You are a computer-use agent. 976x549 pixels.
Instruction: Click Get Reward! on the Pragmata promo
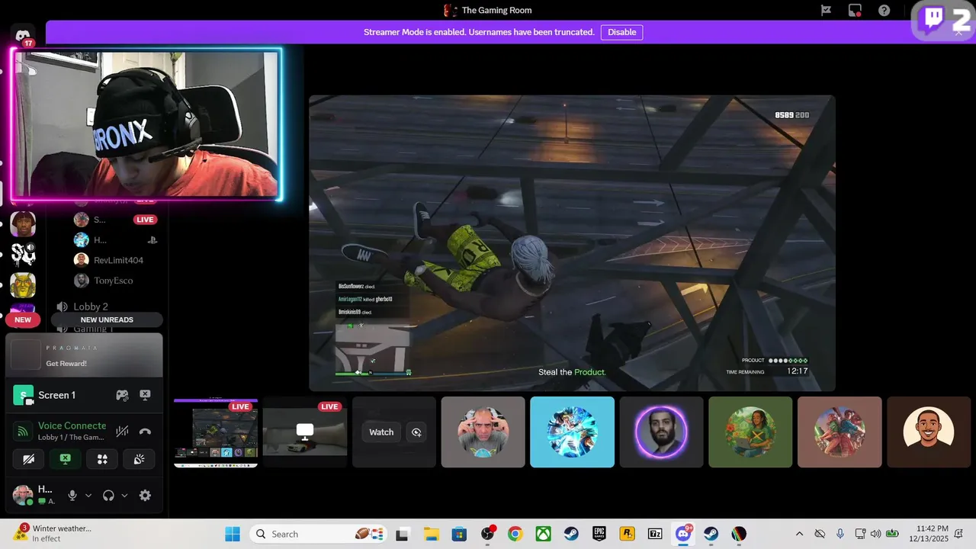coord(66,364)
